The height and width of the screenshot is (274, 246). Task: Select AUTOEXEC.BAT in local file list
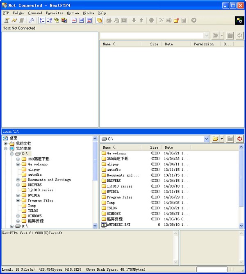pyautogui.click(x=118, y=224)
